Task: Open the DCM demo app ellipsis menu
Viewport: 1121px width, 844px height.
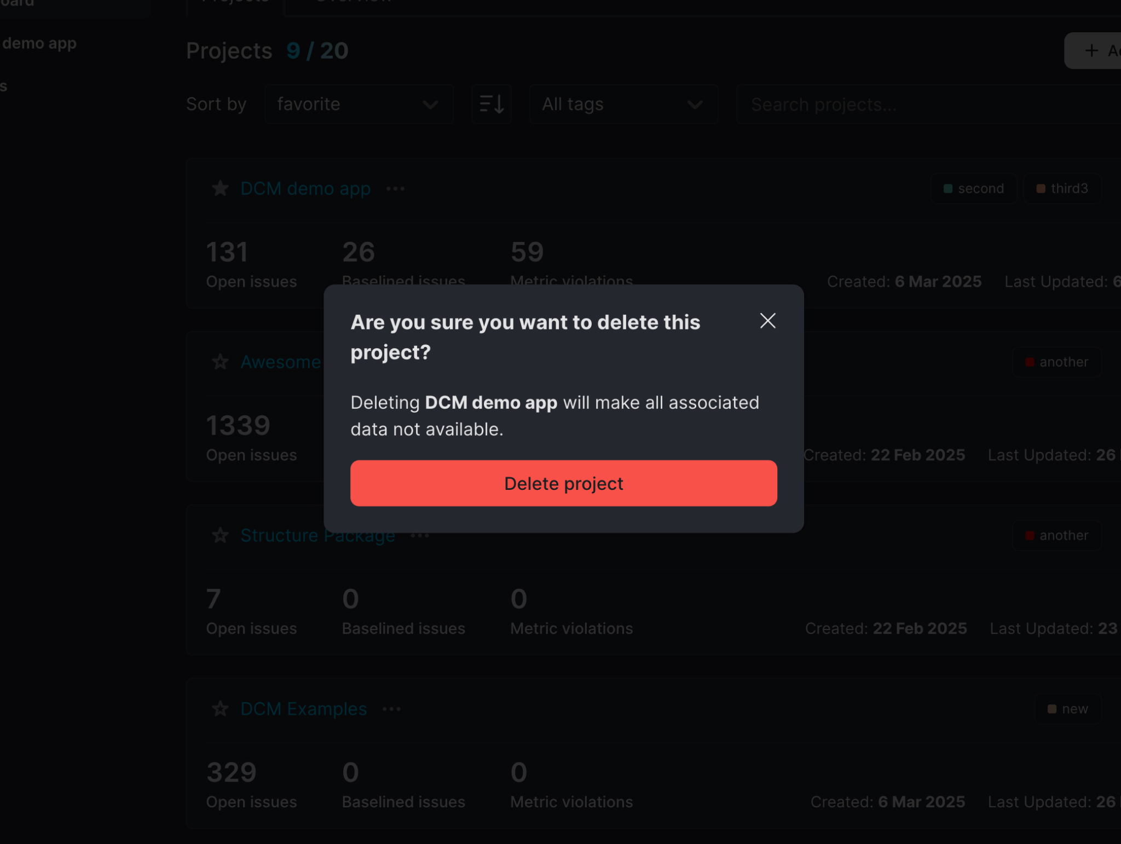Action: (x=395, y=188)
